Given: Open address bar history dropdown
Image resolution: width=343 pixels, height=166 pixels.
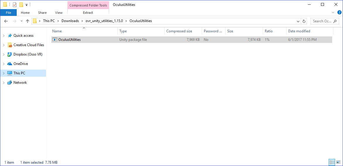Looking at the screenshot, I should (x=298, y=21).
